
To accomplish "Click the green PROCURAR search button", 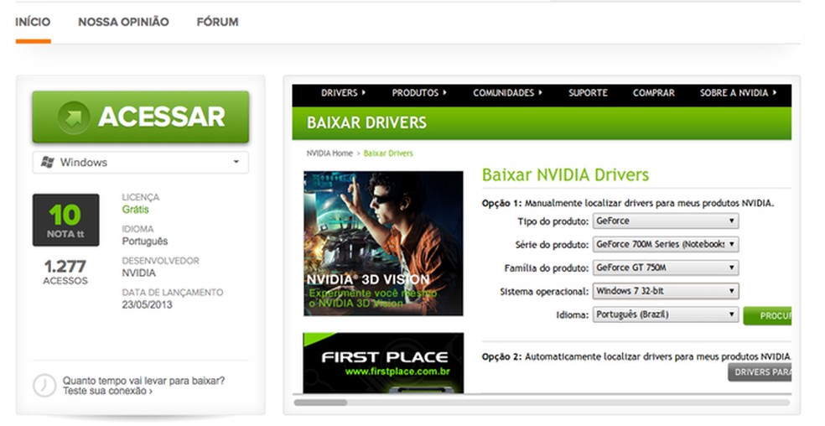I will coord(767,316).
